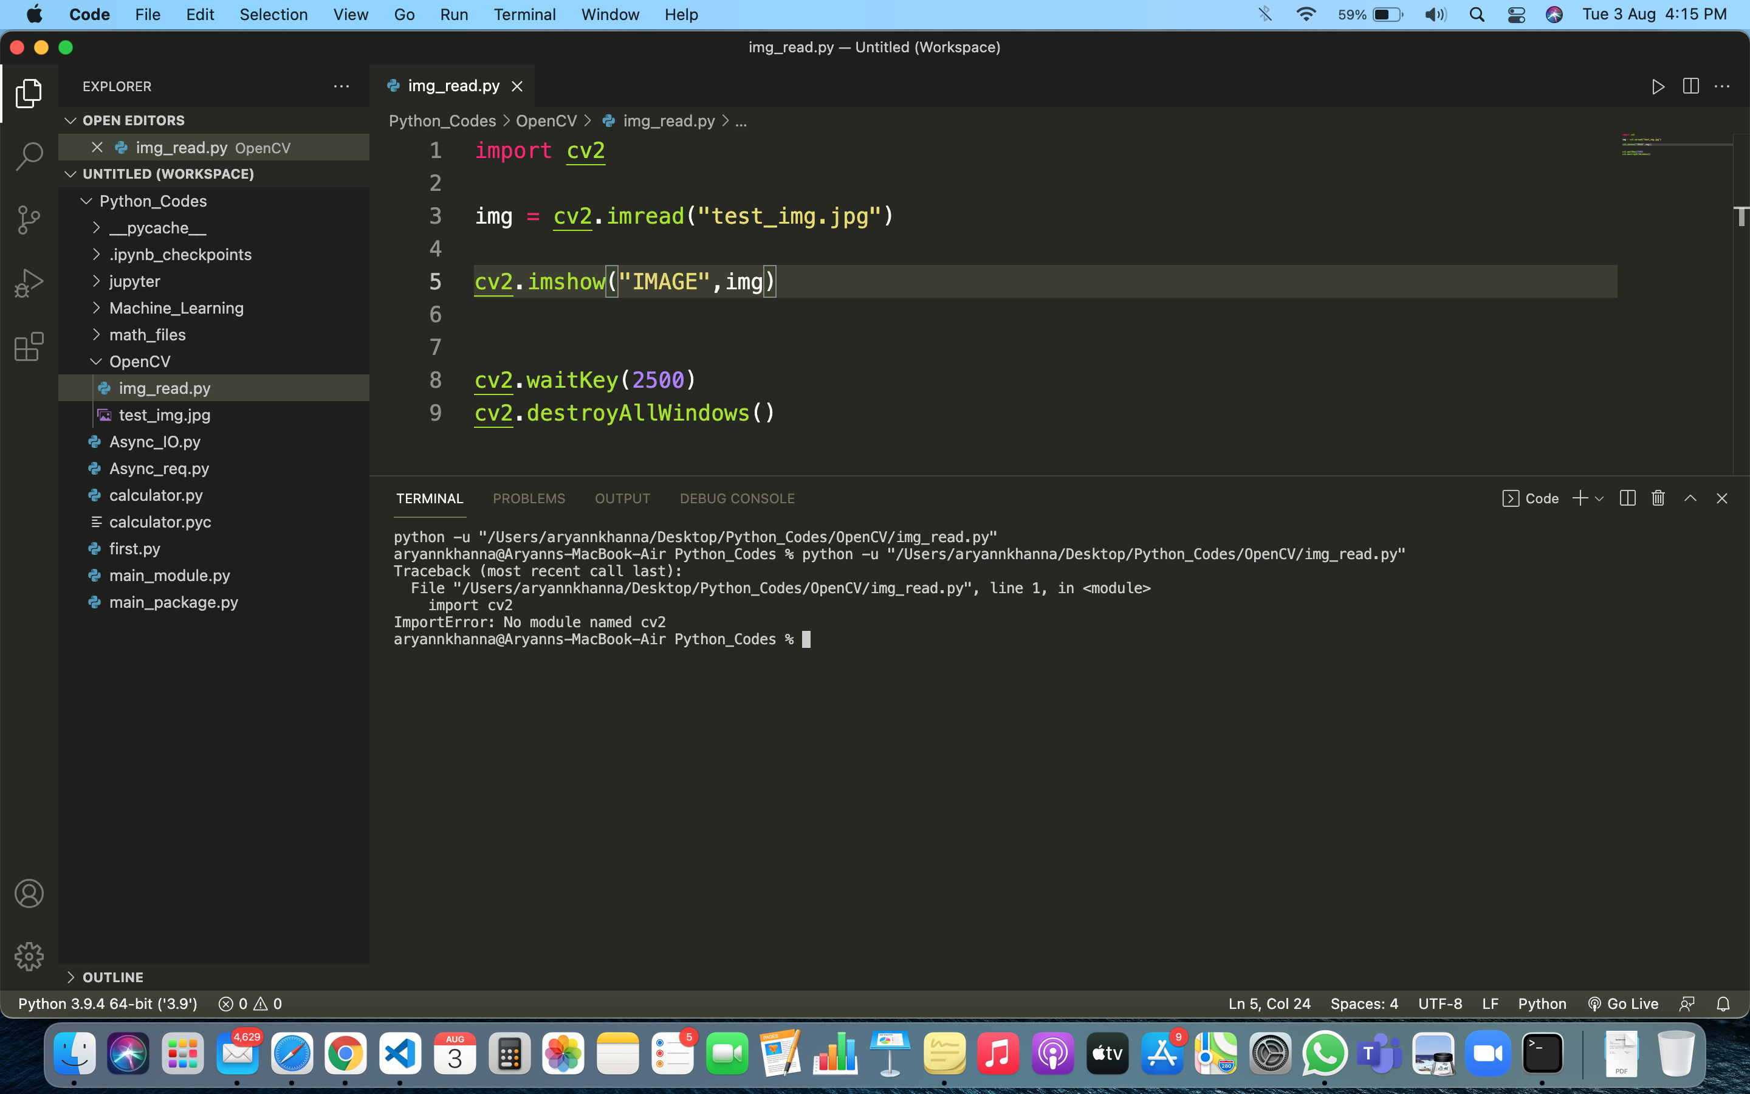Select the Go Live status bar button
This screenshot has width=1750, height=1094.
pos(1624,1003)
